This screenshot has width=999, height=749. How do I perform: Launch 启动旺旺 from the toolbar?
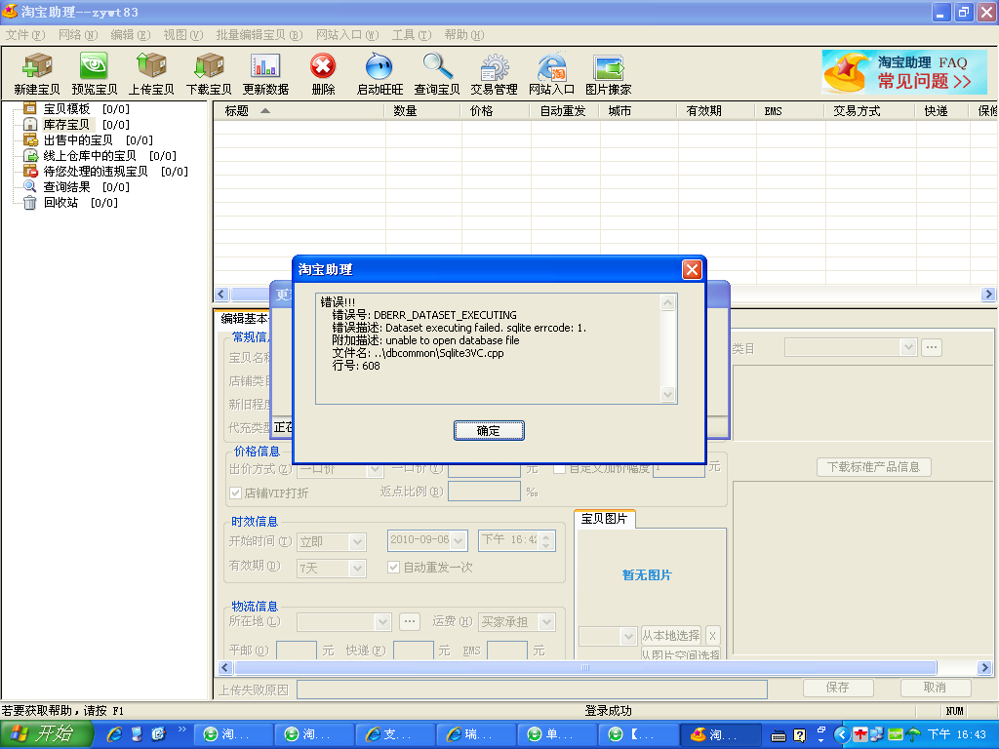coord(380,74)
